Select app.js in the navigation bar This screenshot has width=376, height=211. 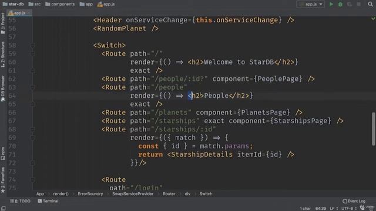coord(106,4)
